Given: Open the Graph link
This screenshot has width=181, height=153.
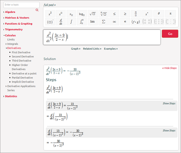Looking at the screenshot, I should (x=76, y=49).
